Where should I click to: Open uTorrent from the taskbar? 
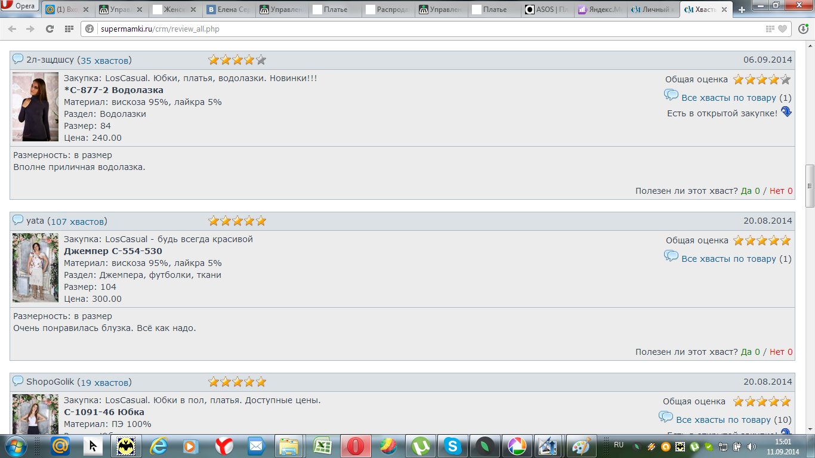coord(420,445)
